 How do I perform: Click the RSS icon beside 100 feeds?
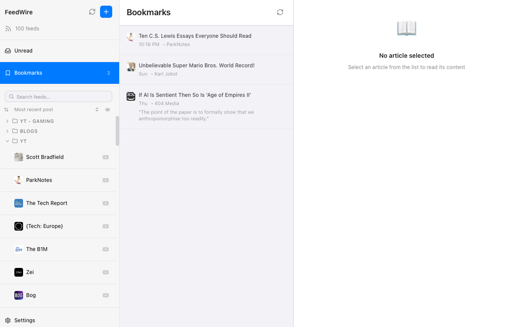click(x=8, y=29)
